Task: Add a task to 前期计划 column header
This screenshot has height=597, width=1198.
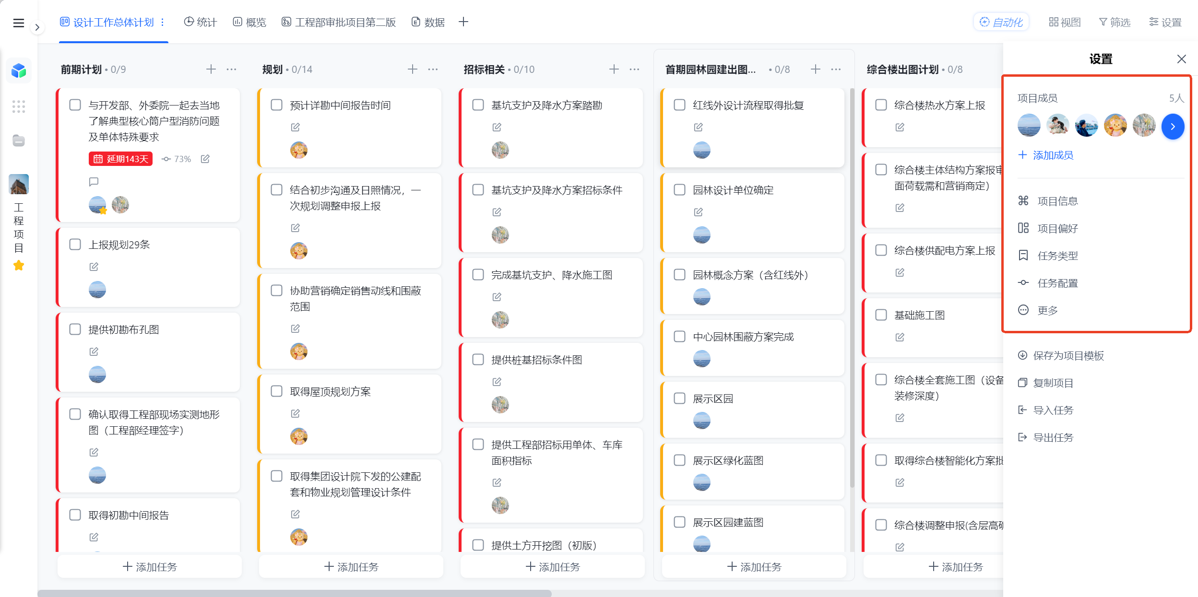Action: click(x=211, y=70)
